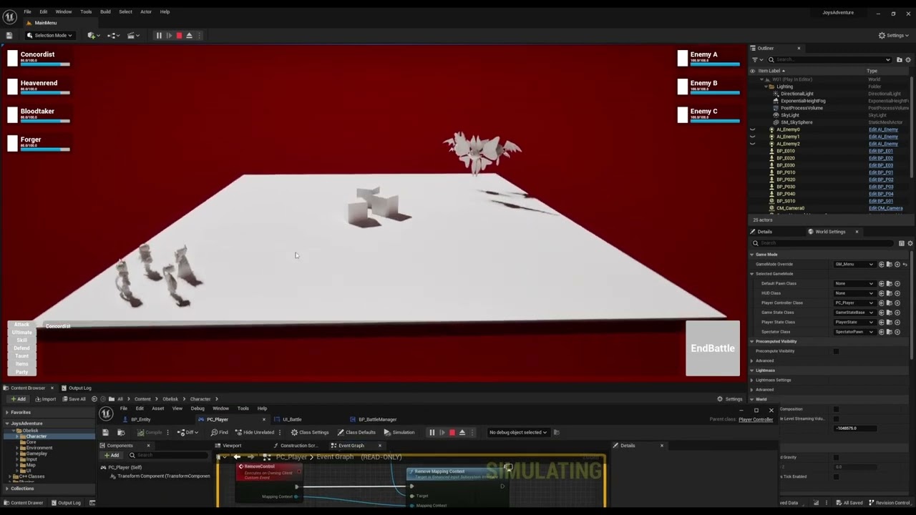Stop the play session in the main toolbar

coord(179,35)
